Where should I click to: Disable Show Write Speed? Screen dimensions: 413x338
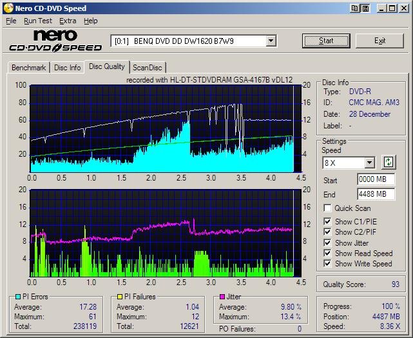327,264
